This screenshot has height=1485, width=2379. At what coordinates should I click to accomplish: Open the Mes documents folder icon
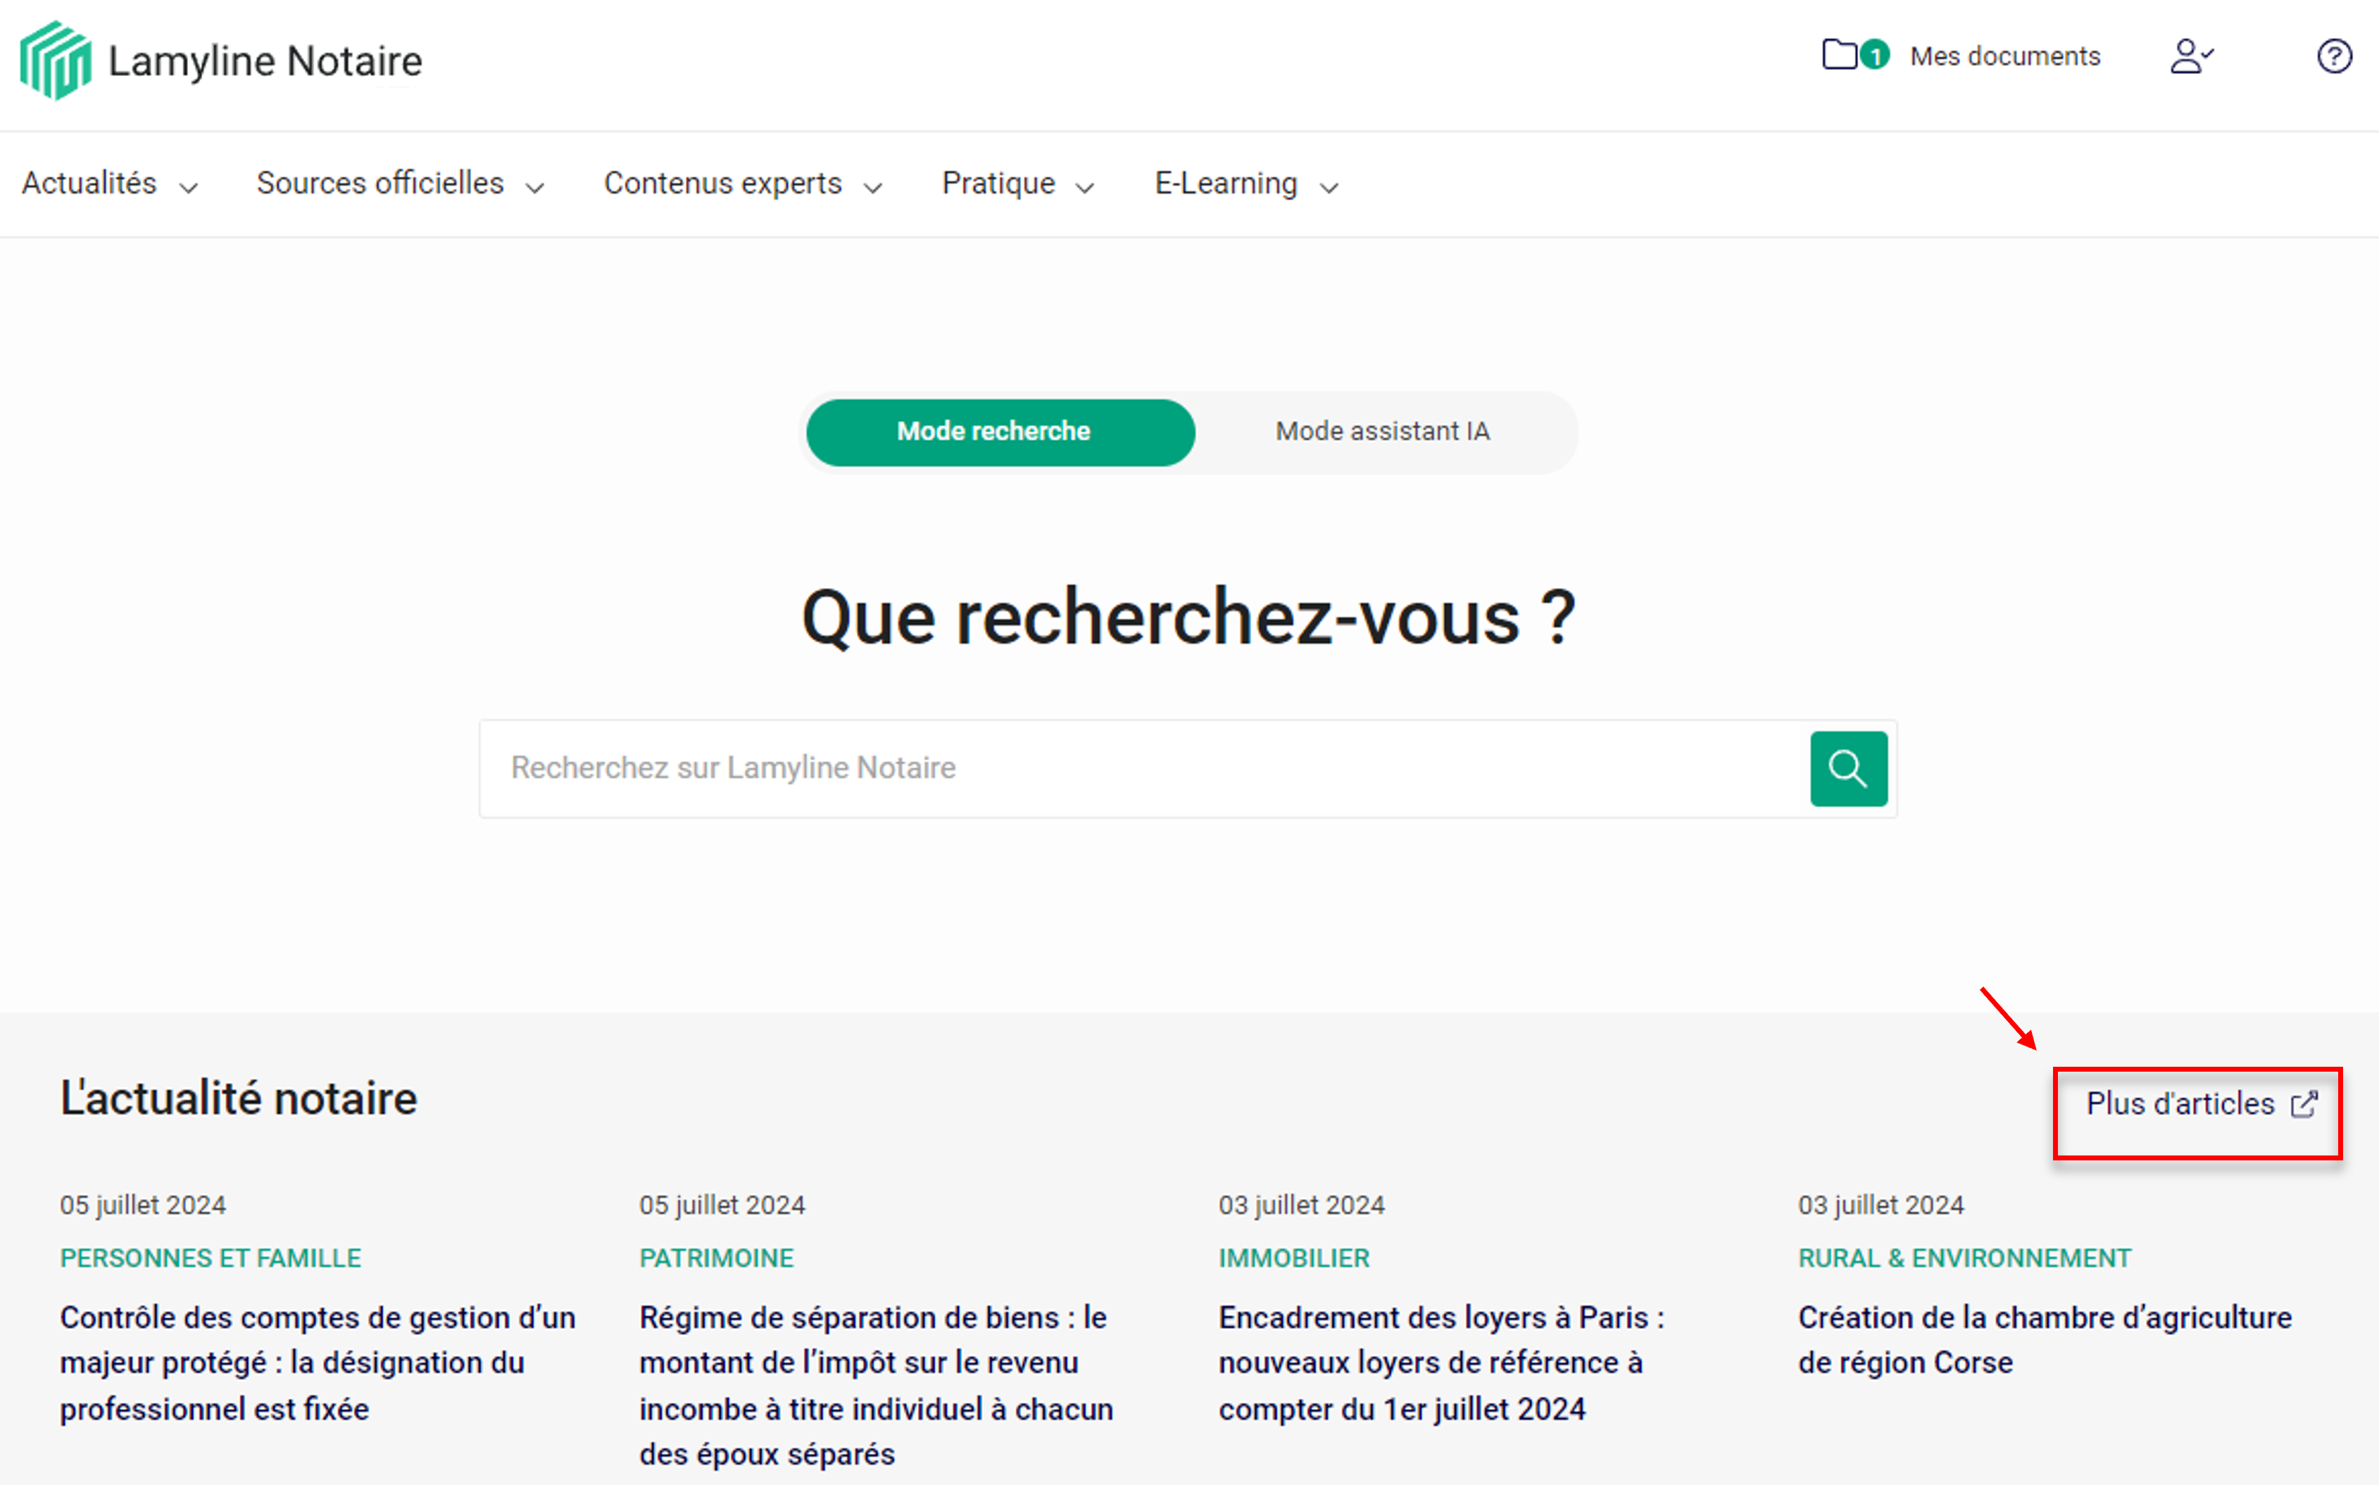(1839, 54)
